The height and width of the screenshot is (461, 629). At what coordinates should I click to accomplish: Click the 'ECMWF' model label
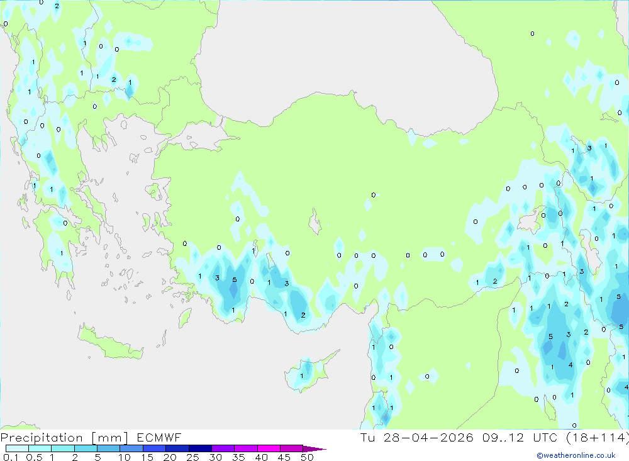point(159,437)
